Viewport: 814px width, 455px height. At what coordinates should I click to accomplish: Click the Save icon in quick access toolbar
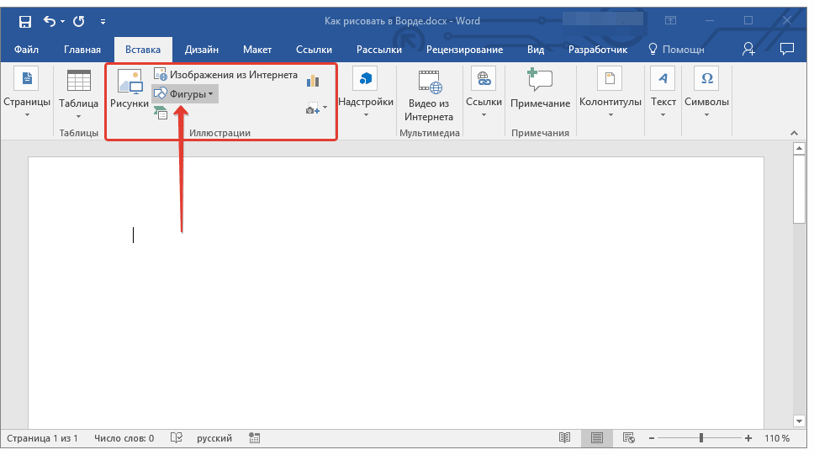coord(25,19)
